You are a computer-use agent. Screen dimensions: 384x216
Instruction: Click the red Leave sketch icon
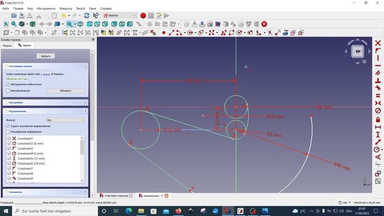pos(264,24)
